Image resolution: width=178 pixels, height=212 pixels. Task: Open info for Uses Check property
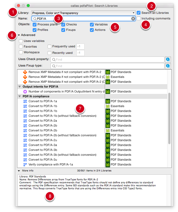pos(168,59)
